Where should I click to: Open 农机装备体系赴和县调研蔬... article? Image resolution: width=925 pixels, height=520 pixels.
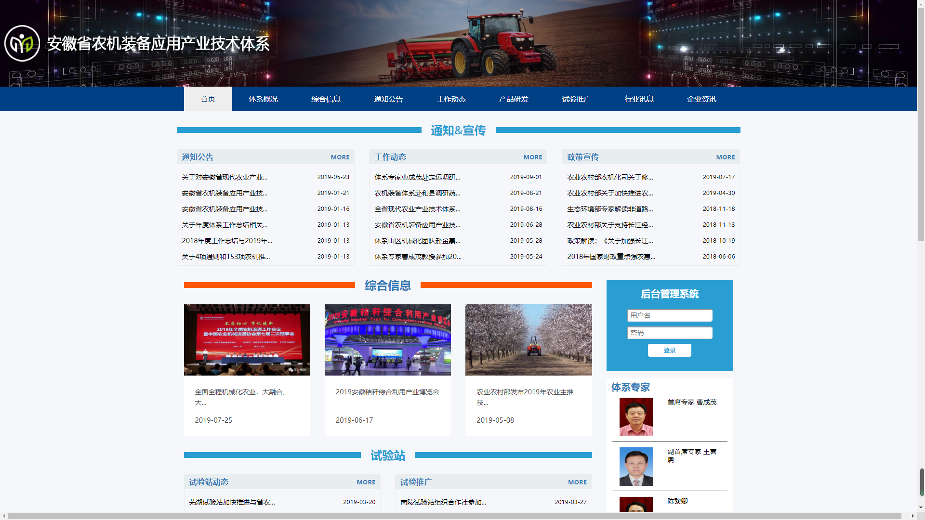coord(417,193)
